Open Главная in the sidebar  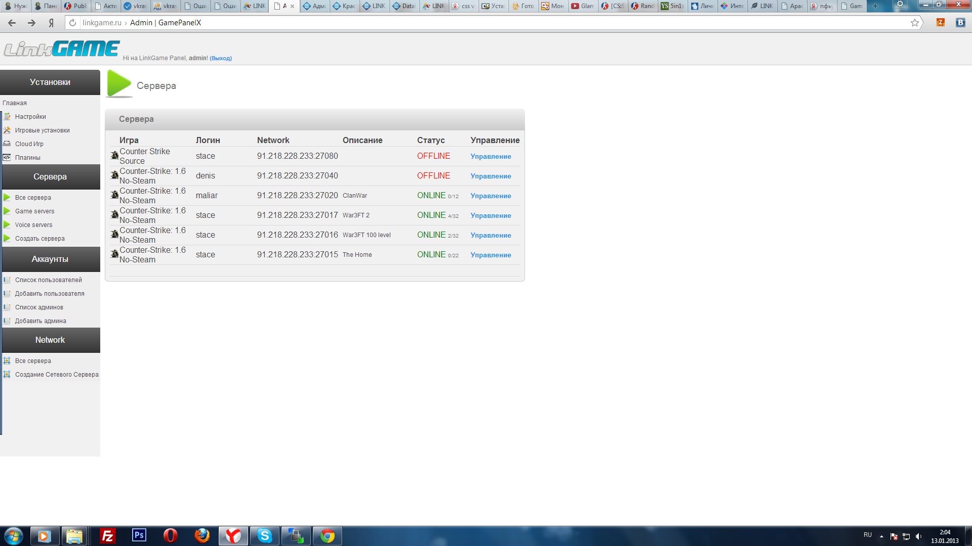[x=15, y=103]
